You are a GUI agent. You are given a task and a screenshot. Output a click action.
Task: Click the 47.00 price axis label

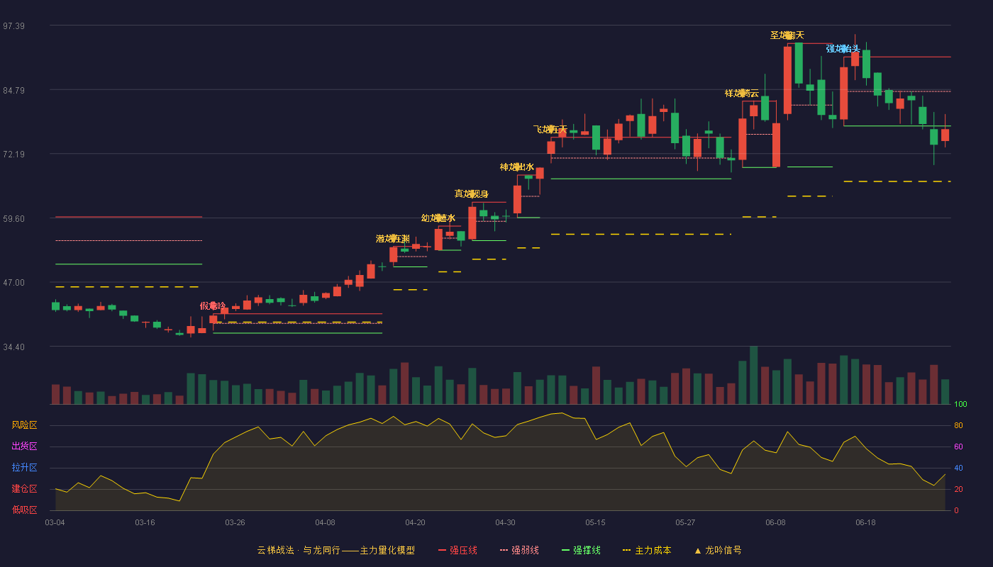click(13, 283)
